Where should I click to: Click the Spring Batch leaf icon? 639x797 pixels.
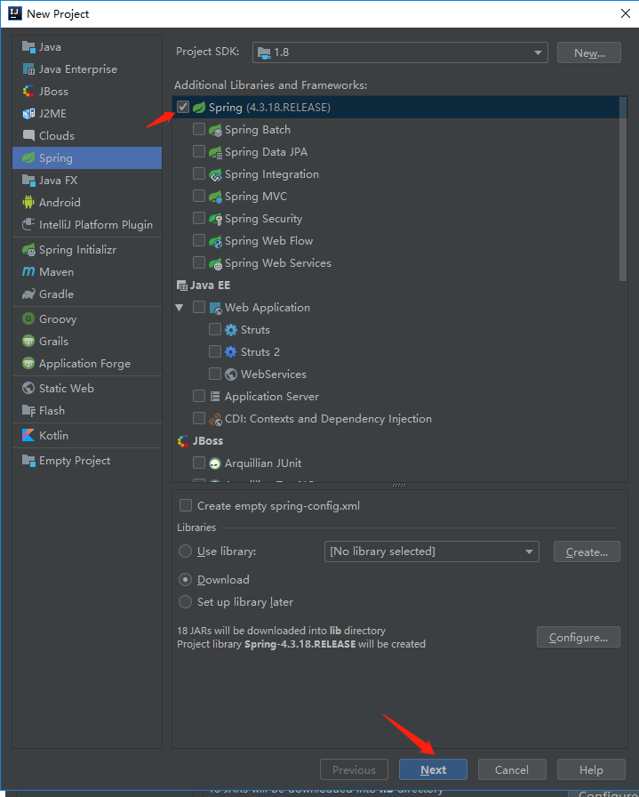[x=215, y=130]
